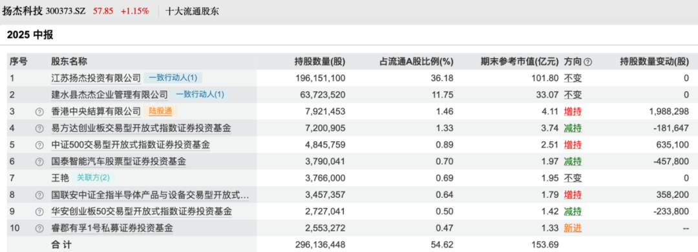Click question icon next to 中证500 fund
Screen dimensions: 698x252
point(39,145)
